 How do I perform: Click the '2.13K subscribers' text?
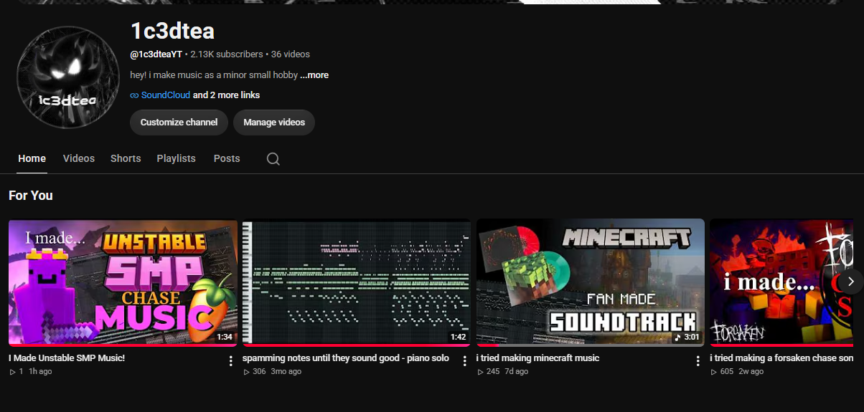(227, 54)
